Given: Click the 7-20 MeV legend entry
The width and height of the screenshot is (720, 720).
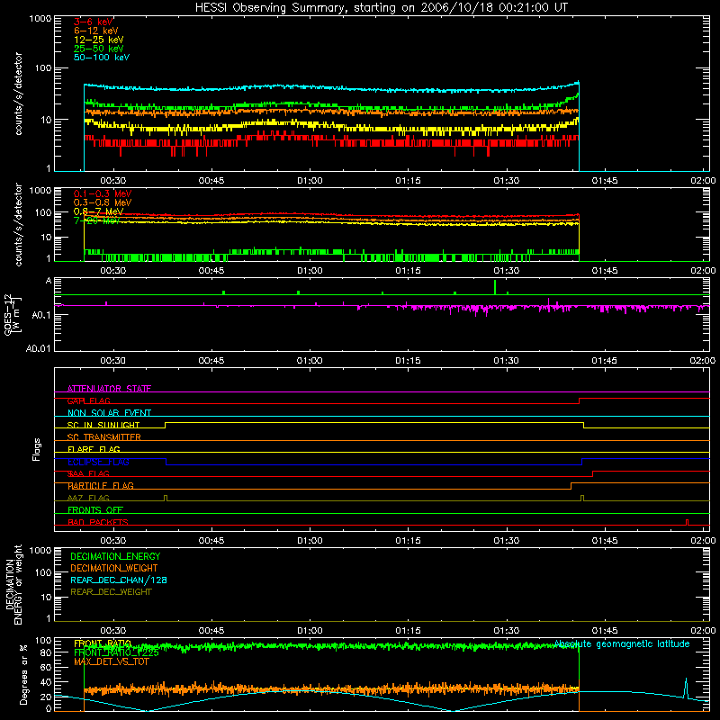Looking at the screenshot, I should 96,220.
